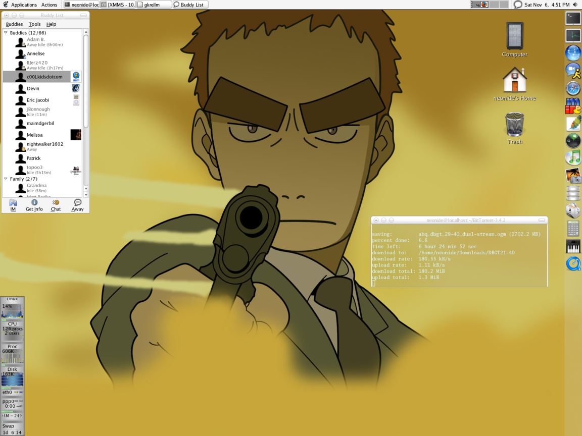Open the Computer desktop icon

[514, 39]
